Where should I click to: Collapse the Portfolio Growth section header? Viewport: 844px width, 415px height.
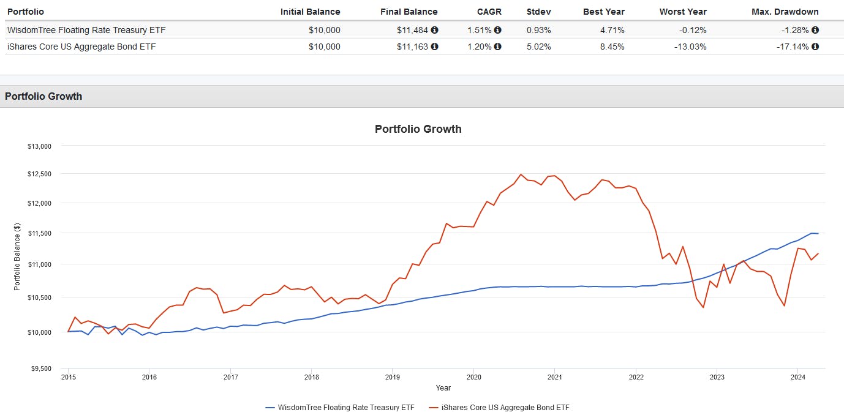(43, 96)
